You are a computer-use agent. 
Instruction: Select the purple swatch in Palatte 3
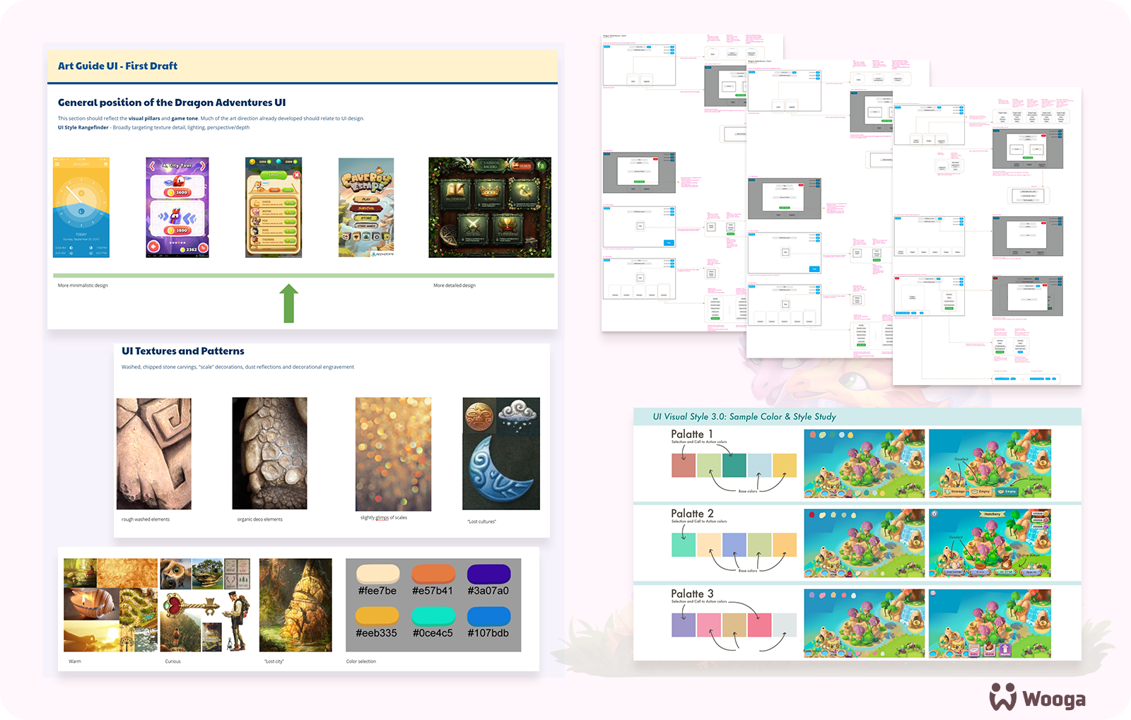click(x=684, y=625)
